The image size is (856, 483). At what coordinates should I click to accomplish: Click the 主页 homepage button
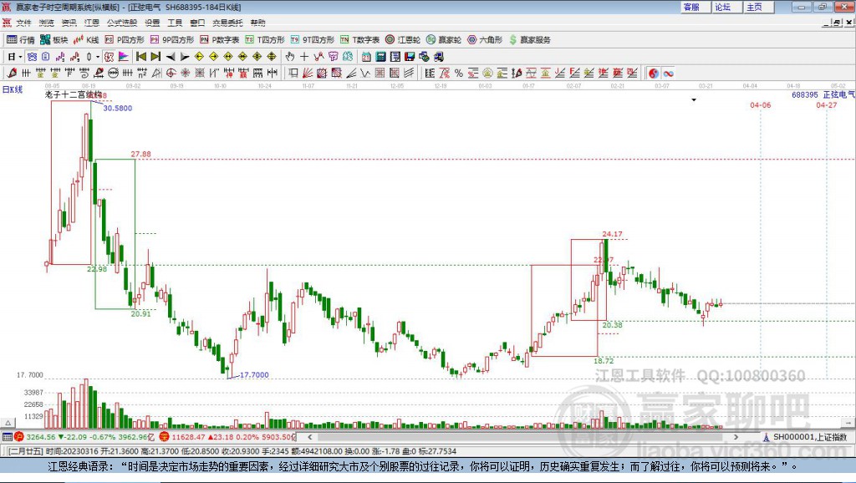[x=758, y=7]
